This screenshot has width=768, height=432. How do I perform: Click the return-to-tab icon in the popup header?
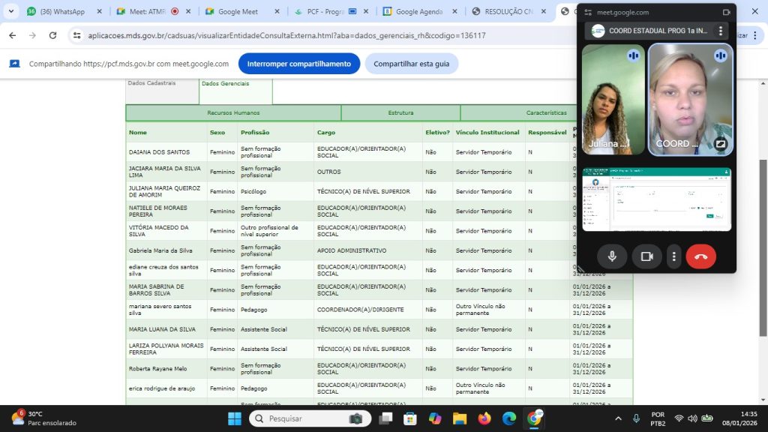point(726,12)
